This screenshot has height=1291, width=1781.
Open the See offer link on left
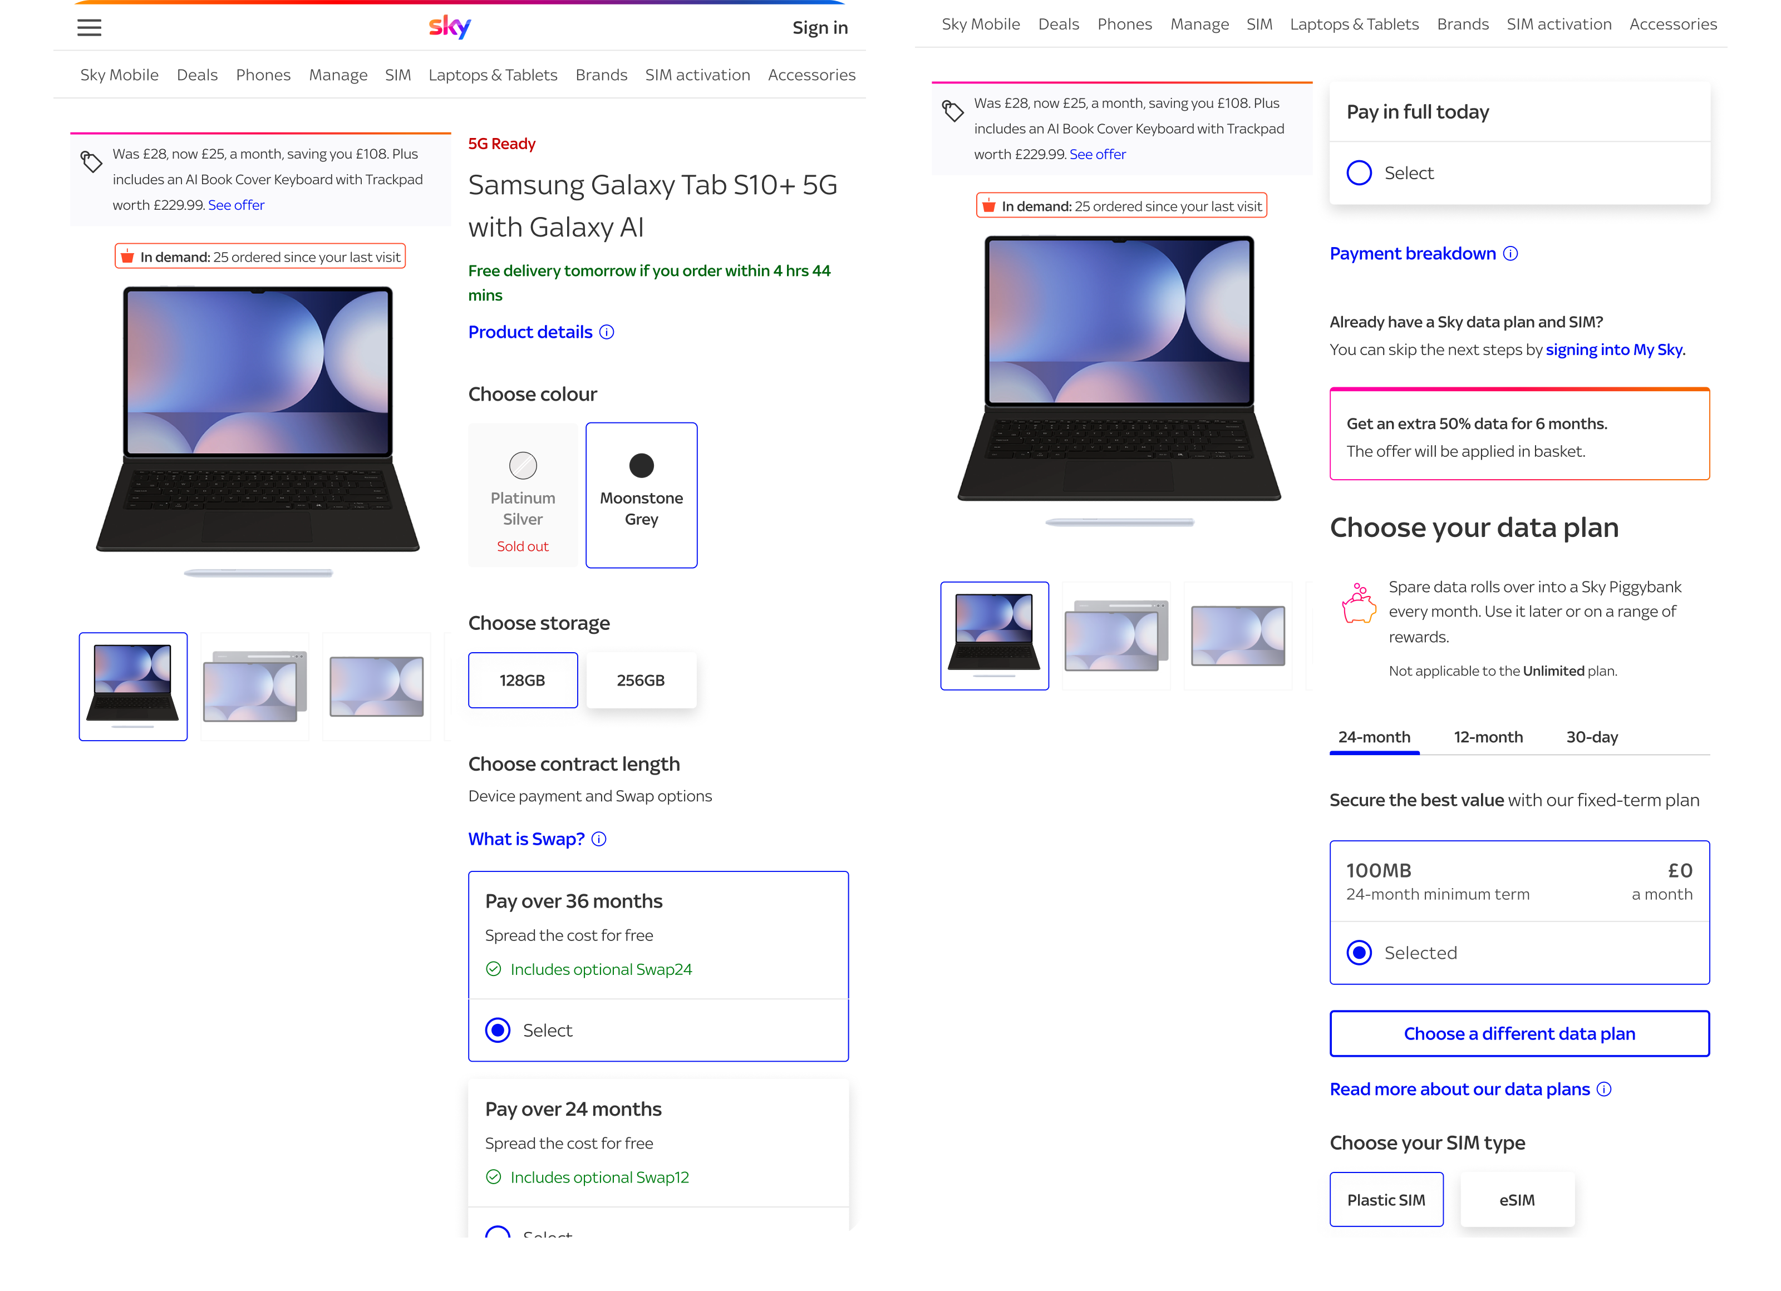click(x=237, y=205)
